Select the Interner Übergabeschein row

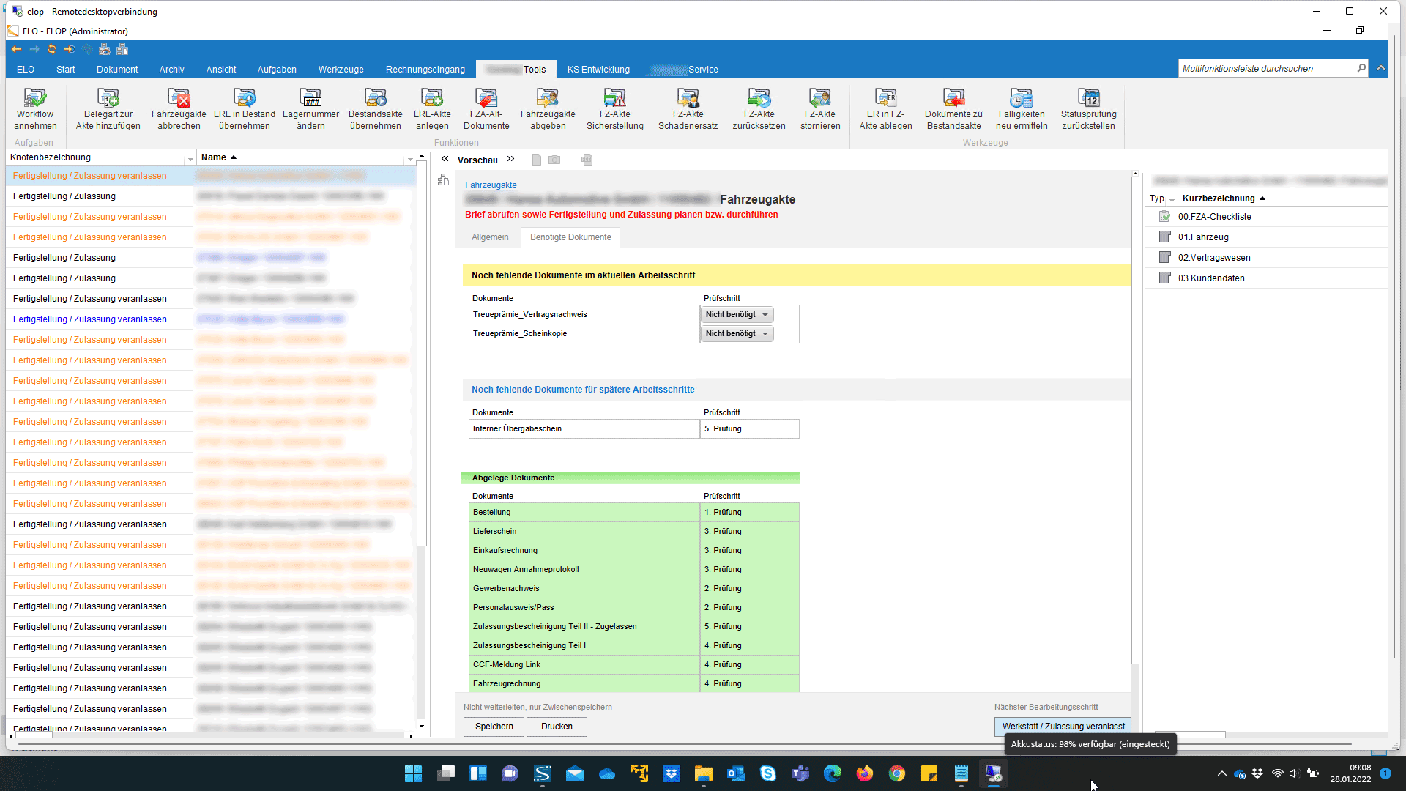point(634,428)
